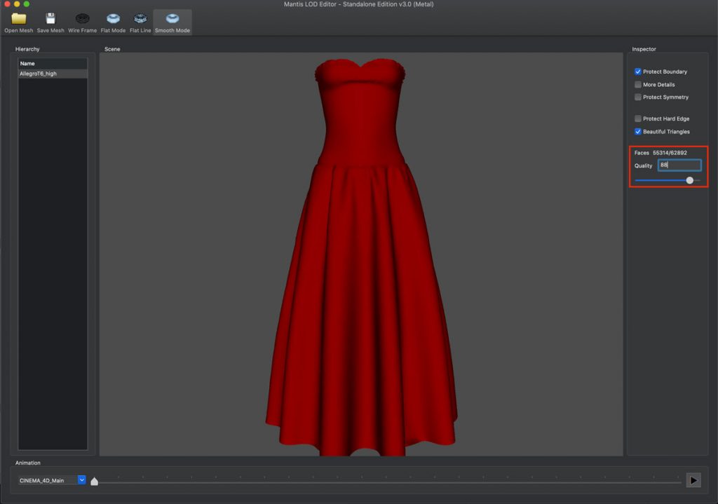The image size is (718, 504).
Task: Switch view to Flat Line mode
Action: pyautogui.click(x=140, y=22)
